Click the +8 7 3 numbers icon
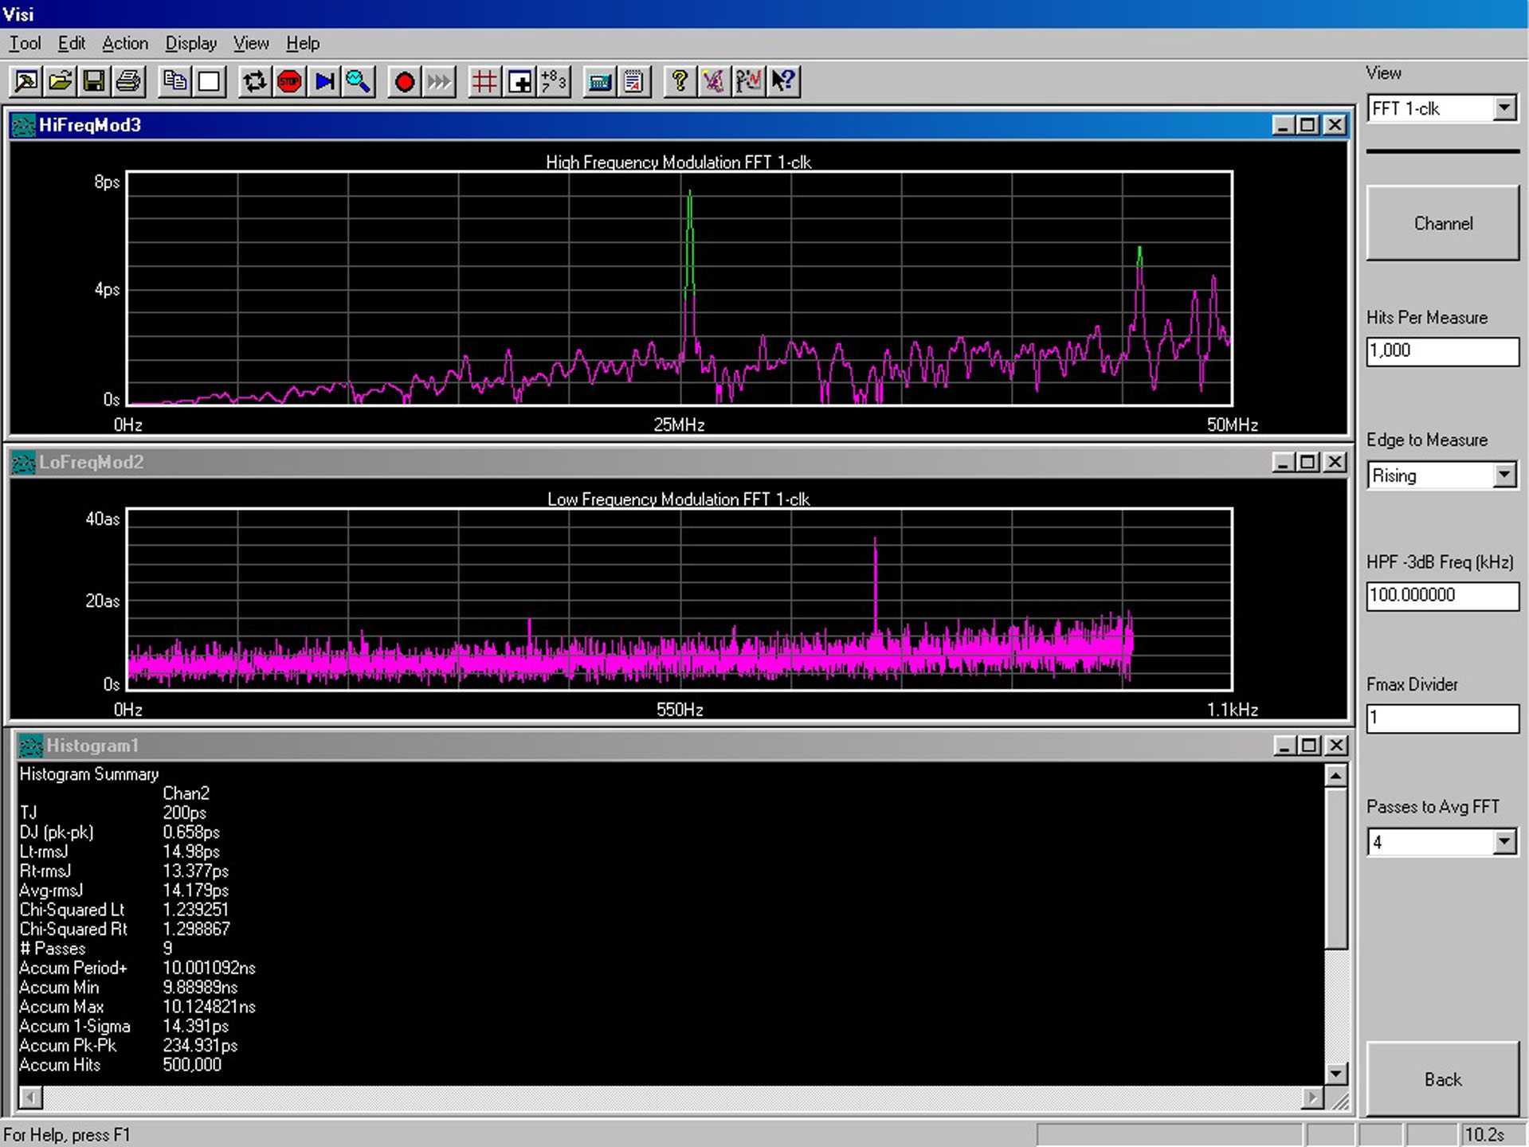Screen dimensions: 1529x1147 click(554, 81)
